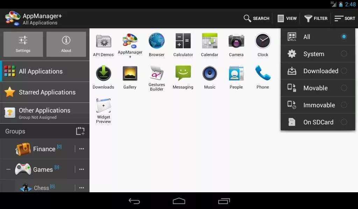Select the Movable filter radio button

tap(344, 88)
